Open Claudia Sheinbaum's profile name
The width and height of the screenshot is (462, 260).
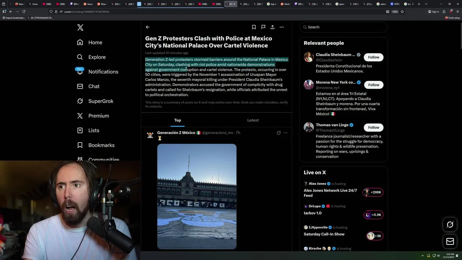click(x=335, y=55)
